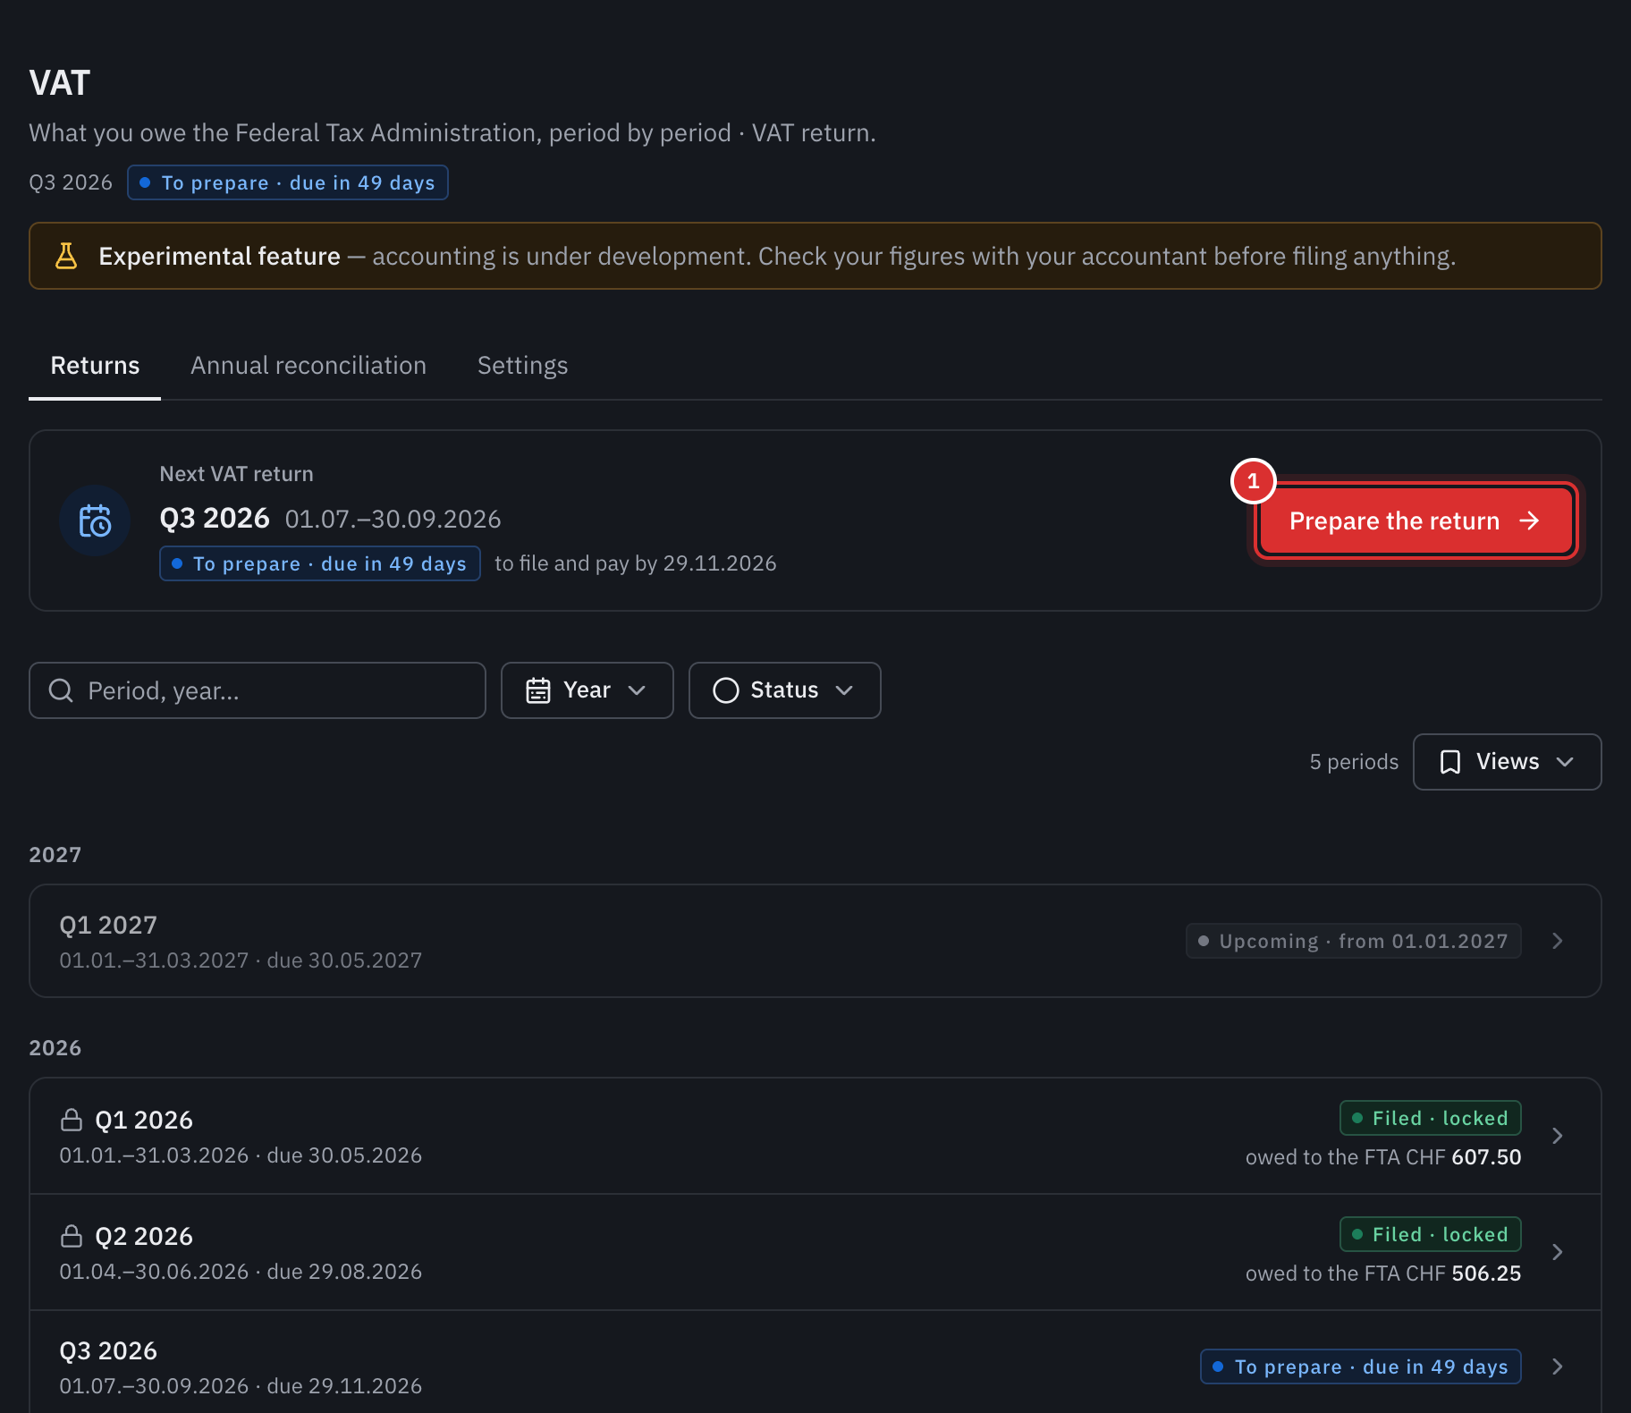
Task: Expand the Status filter dropdown
Action: (785, 690)
